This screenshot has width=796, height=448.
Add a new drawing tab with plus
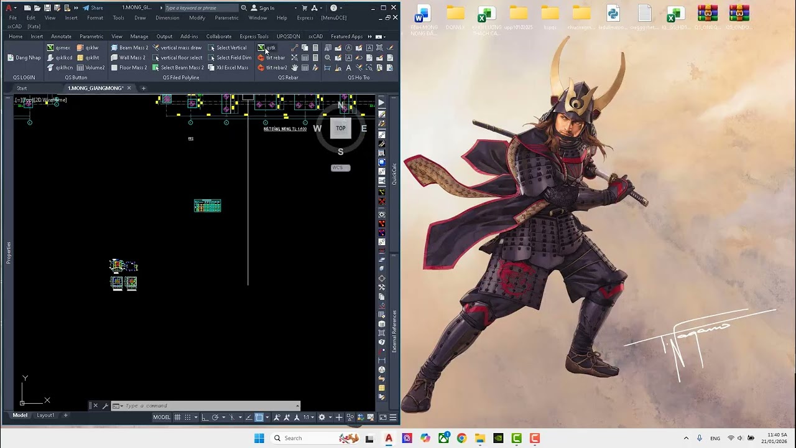143,88
